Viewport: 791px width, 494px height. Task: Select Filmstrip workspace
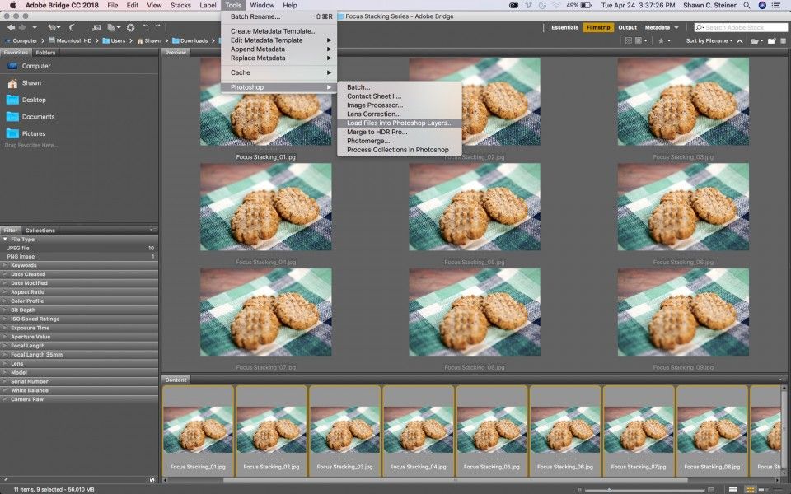[x=598, y=27]
